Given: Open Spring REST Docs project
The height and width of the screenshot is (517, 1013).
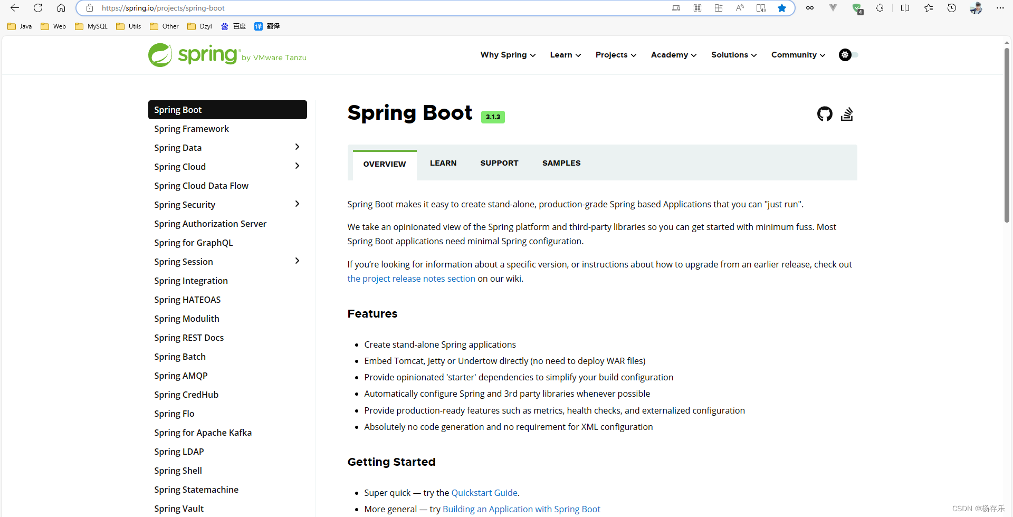Looking at the screenshot, I should pos(189,338).
